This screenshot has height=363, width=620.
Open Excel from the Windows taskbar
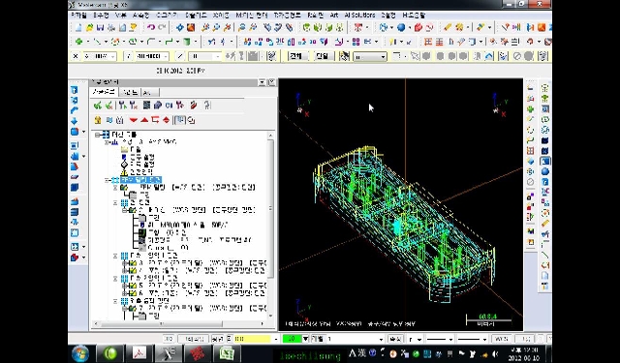pos(227,353)
